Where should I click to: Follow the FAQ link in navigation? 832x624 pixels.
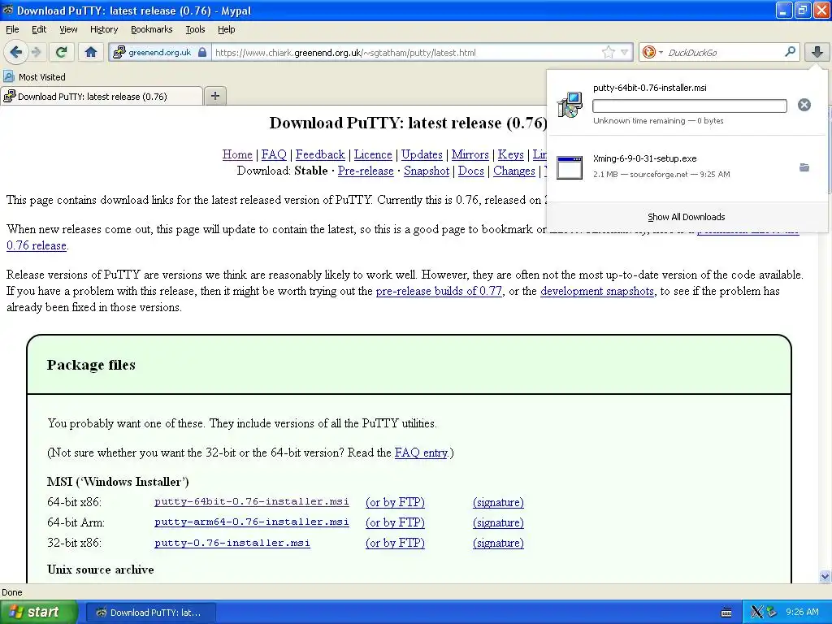click(274, 154)
